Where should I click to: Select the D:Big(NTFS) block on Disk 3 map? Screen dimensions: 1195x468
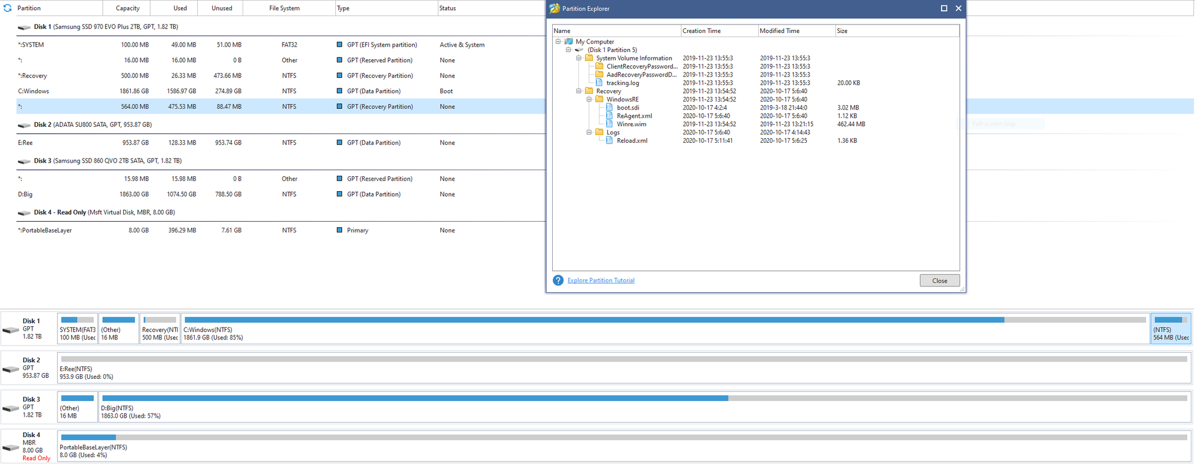(645, 406)
